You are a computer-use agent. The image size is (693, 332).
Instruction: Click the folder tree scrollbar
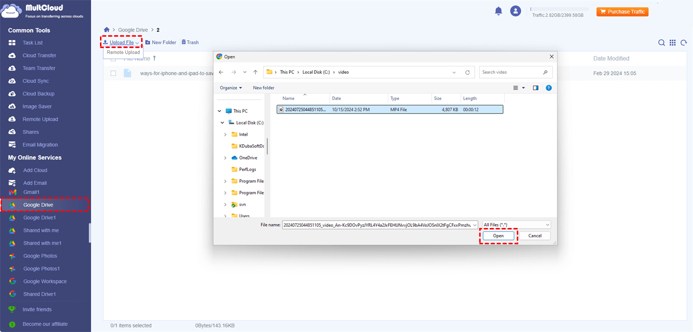267,146
